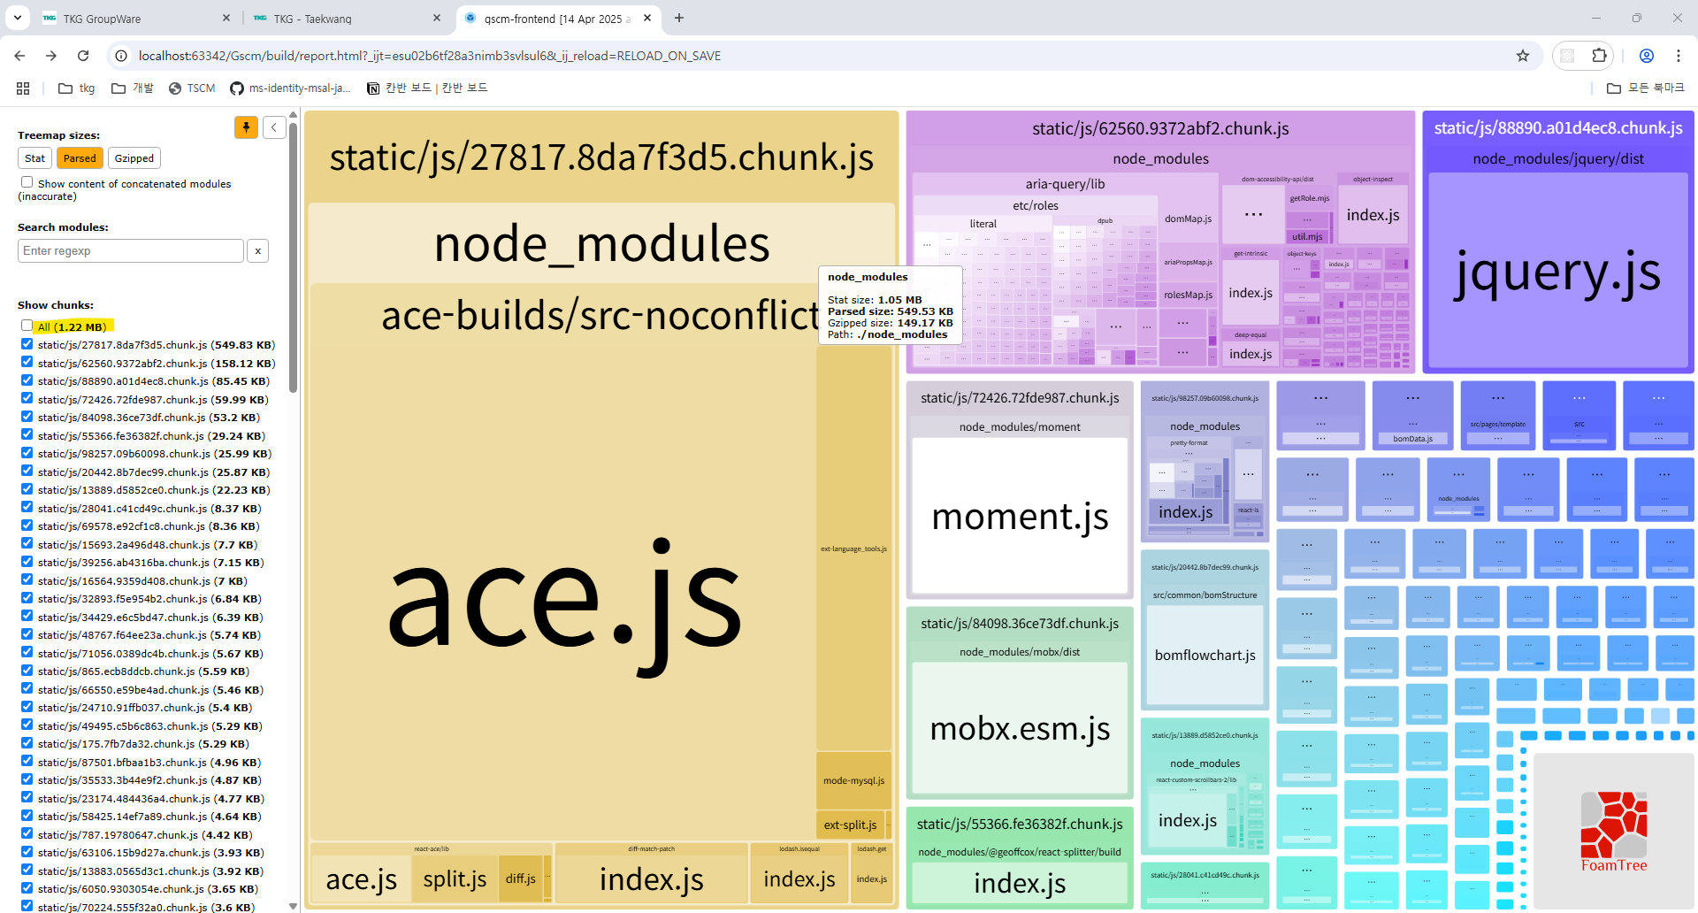View site information icon in address bar
The height and width of the screenshot is (913, 1698).
(x=122, y=56)
